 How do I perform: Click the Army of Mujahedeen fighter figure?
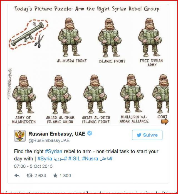(x=24, y=94)
